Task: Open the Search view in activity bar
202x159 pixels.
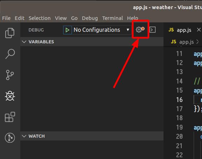Action: [x=10, y=54]
